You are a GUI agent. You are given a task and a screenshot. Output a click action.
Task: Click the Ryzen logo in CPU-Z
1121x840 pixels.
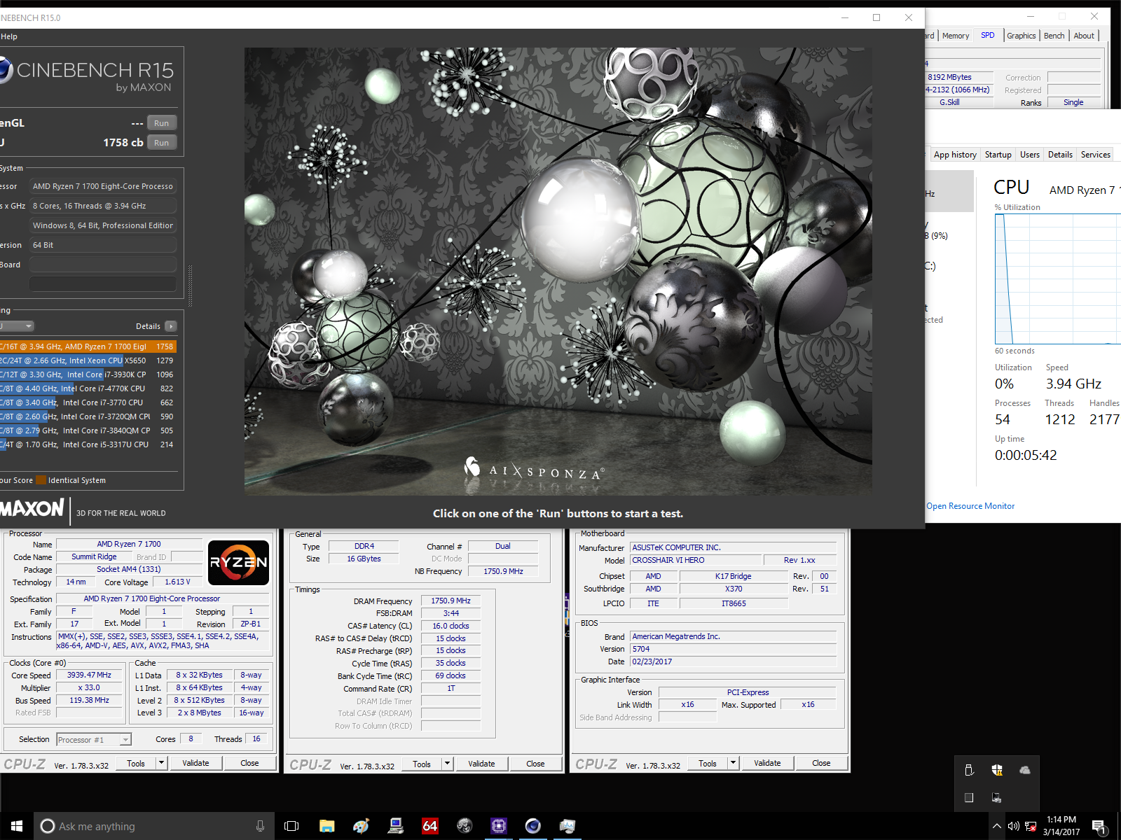point(238,562)
